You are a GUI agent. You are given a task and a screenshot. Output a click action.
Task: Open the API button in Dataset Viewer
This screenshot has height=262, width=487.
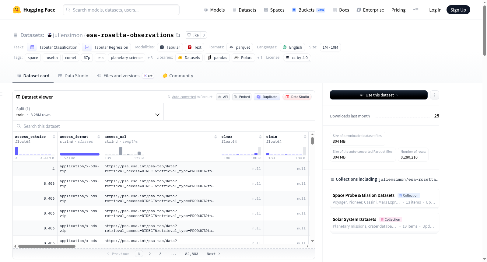[x=223, y=97]
